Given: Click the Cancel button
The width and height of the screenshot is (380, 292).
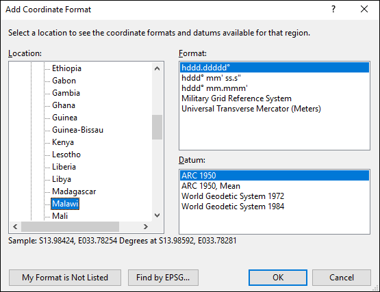Looking at the screenshot, I should pos(342,278).
